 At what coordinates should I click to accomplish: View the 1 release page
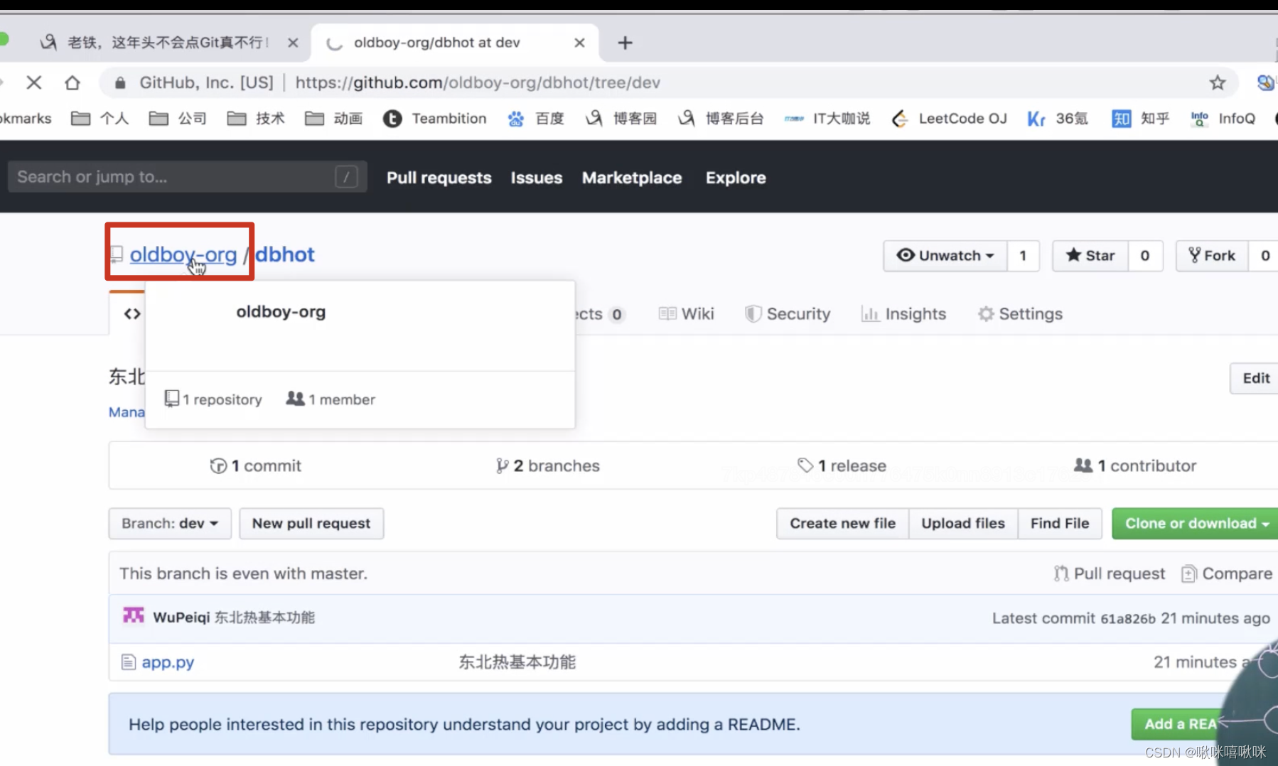click(842, 466)
